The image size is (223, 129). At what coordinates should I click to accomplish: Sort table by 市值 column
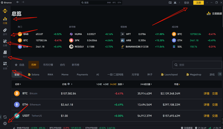click(x=177, y=84)
